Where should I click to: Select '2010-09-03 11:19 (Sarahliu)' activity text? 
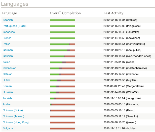tap(121, 116)
